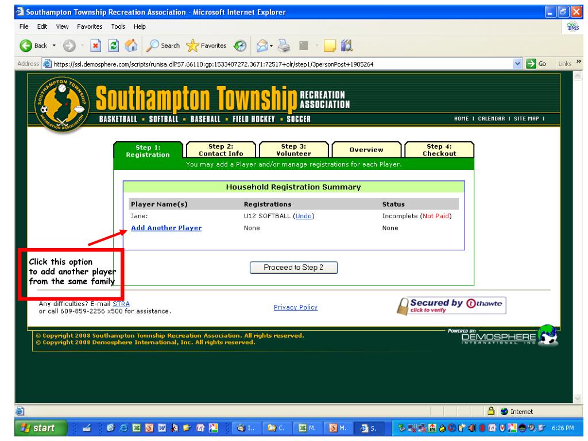Open the View menu
The height and width of the screenshot is (441, 588).
62,26
